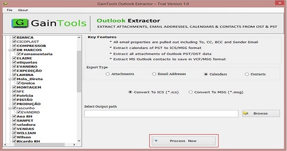Click the folder tree's up scroll arrow
The image size is (287, 151).
pos(79,38)
